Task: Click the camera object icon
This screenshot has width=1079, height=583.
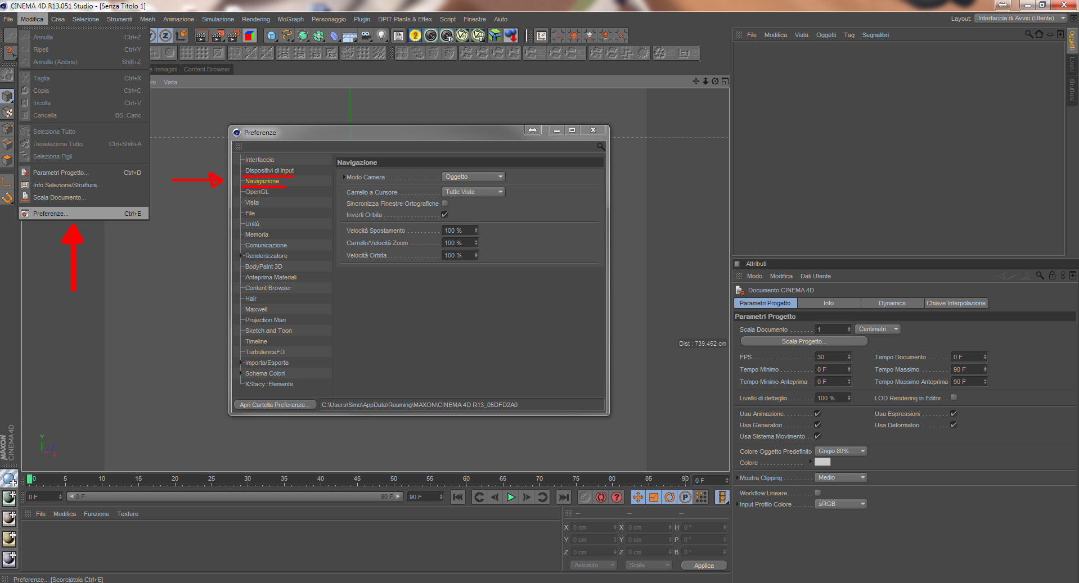Action: (366, 36)
